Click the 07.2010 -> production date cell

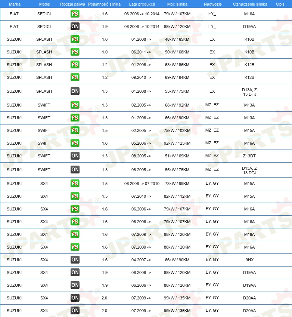pos(141,196)
